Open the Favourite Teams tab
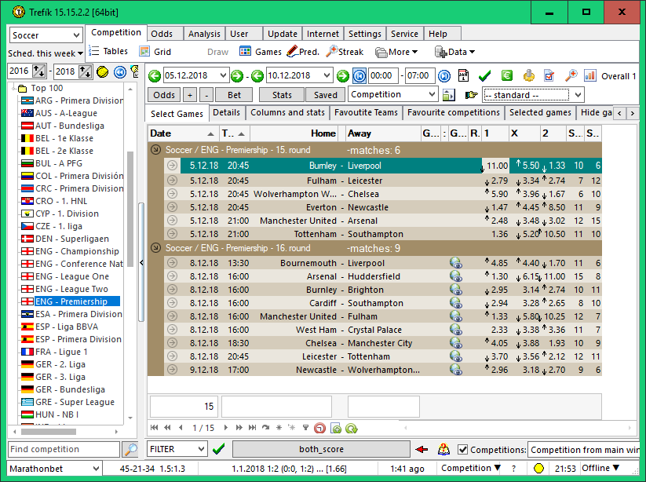The image size is (646, 482). tap(366, 113)
